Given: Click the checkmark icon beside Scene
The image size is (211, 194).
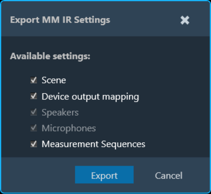Looking at the screenshot, I should pyautogui.click(x=34, y=80).
